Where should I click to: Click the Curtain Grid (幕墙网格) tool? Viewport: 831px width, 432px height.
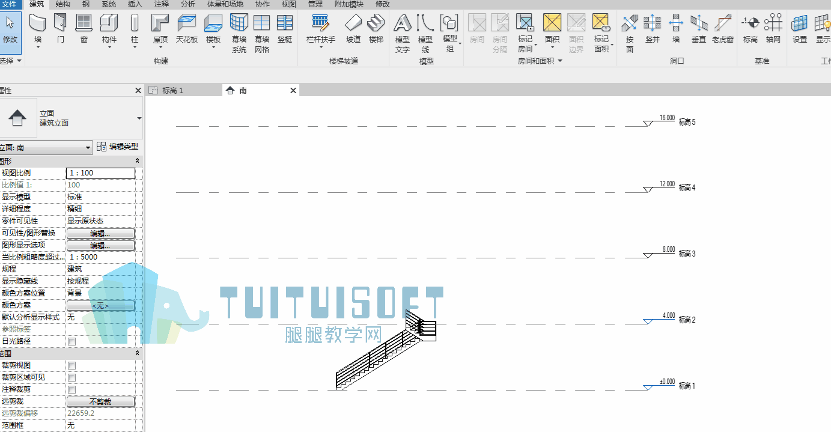point(262,34)
